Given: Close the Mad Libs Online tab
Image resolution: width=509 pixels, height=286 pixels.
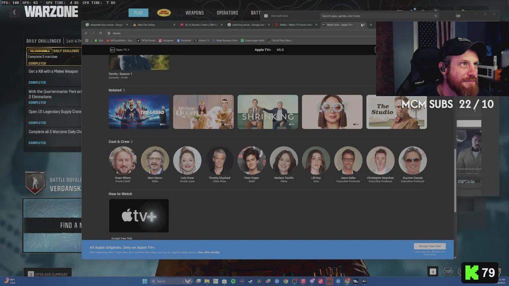Looking at the screenshot, I should [174, 25].
